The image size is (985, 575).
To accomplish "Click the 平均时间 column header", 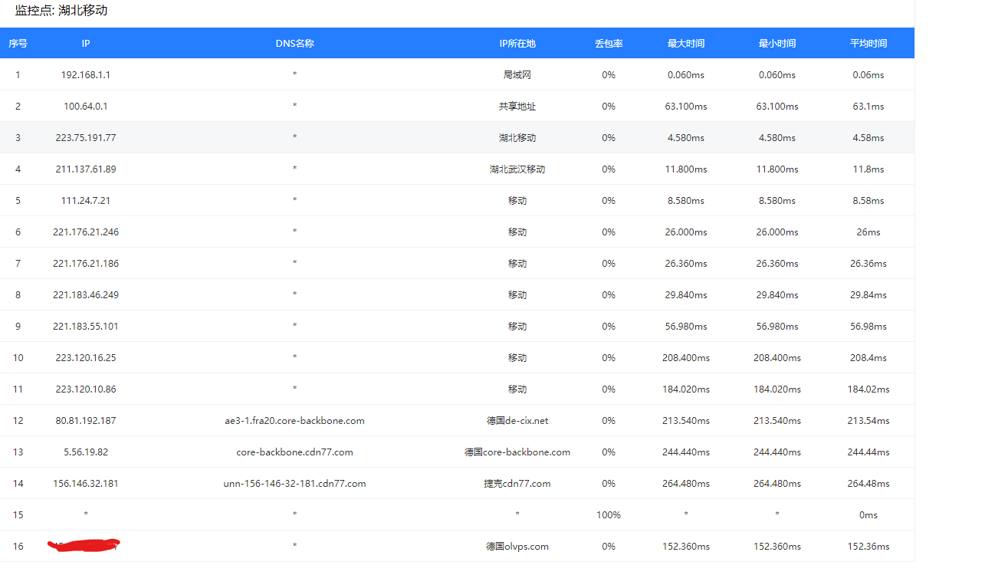I will 868,44.
